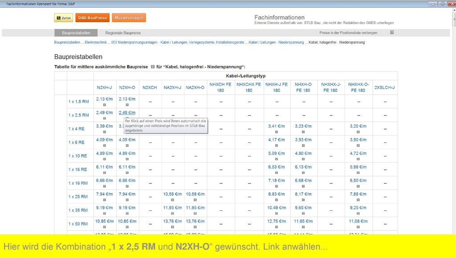The image size is (456, 258).
Task: Click info icon under 3,93 €/m
Action: [x=303, y=145]
